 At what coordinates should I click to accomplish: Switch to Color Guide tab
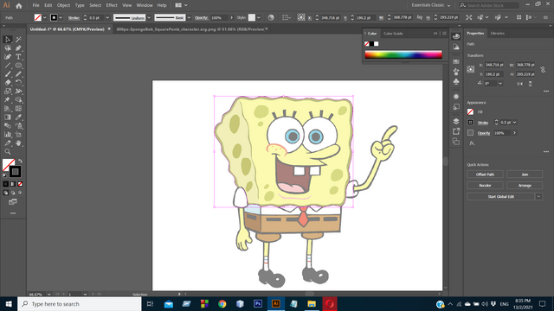(393, 34)
